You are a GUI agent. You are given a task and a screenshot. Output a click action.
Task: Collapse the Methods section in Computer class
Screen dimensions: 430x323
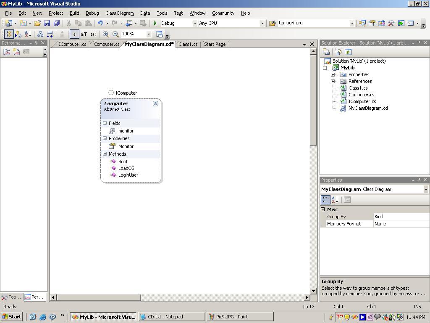pyautogui.click(x=105, y=154)
